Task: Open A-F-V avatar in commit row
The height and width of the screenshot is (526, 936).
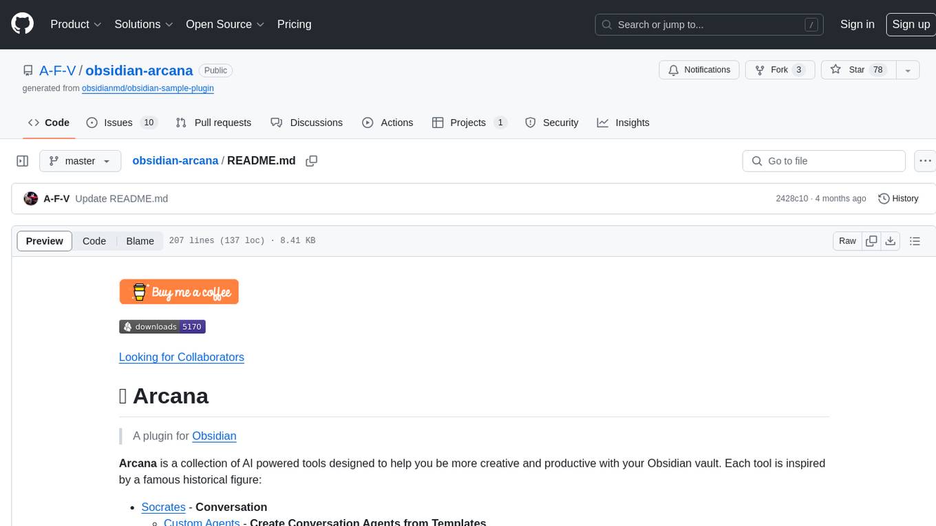Action: tap(30, 198)
